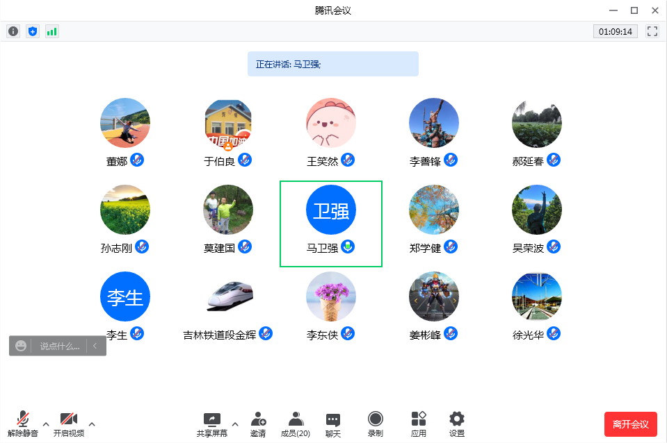
Task: Expand audio options arrow beside microphone
Action: point(46,424)
